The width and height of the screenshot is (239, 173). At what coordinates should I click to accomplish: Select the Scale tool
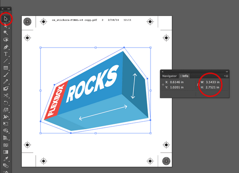click(x=6, y=110)
